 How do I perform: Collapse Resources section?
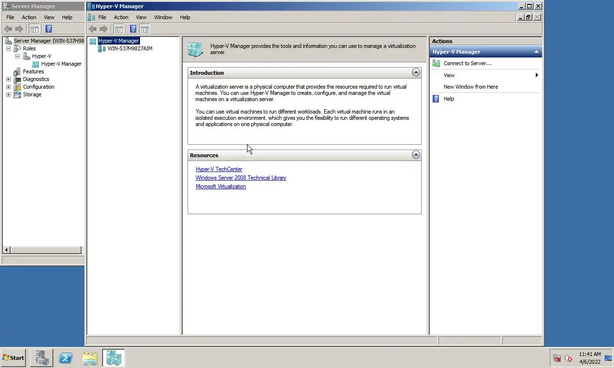[416, 155]
